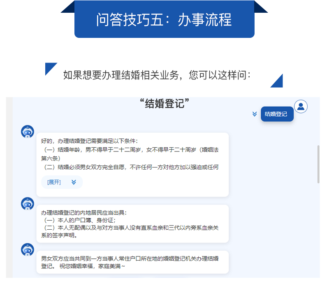The width and height of the screenshot is (329, 284).
Task: Click the text 好的，办理结婚登记需要满足以下条件
Action: pos(89,141)
